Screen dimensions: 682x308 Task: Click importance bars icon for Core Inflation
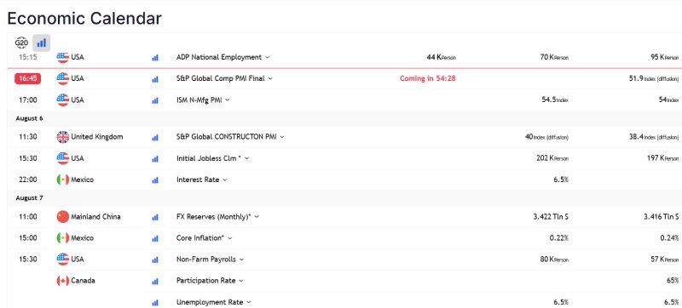tap(155, 238)
